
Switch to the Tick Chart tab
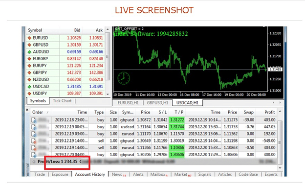point(62,101)
